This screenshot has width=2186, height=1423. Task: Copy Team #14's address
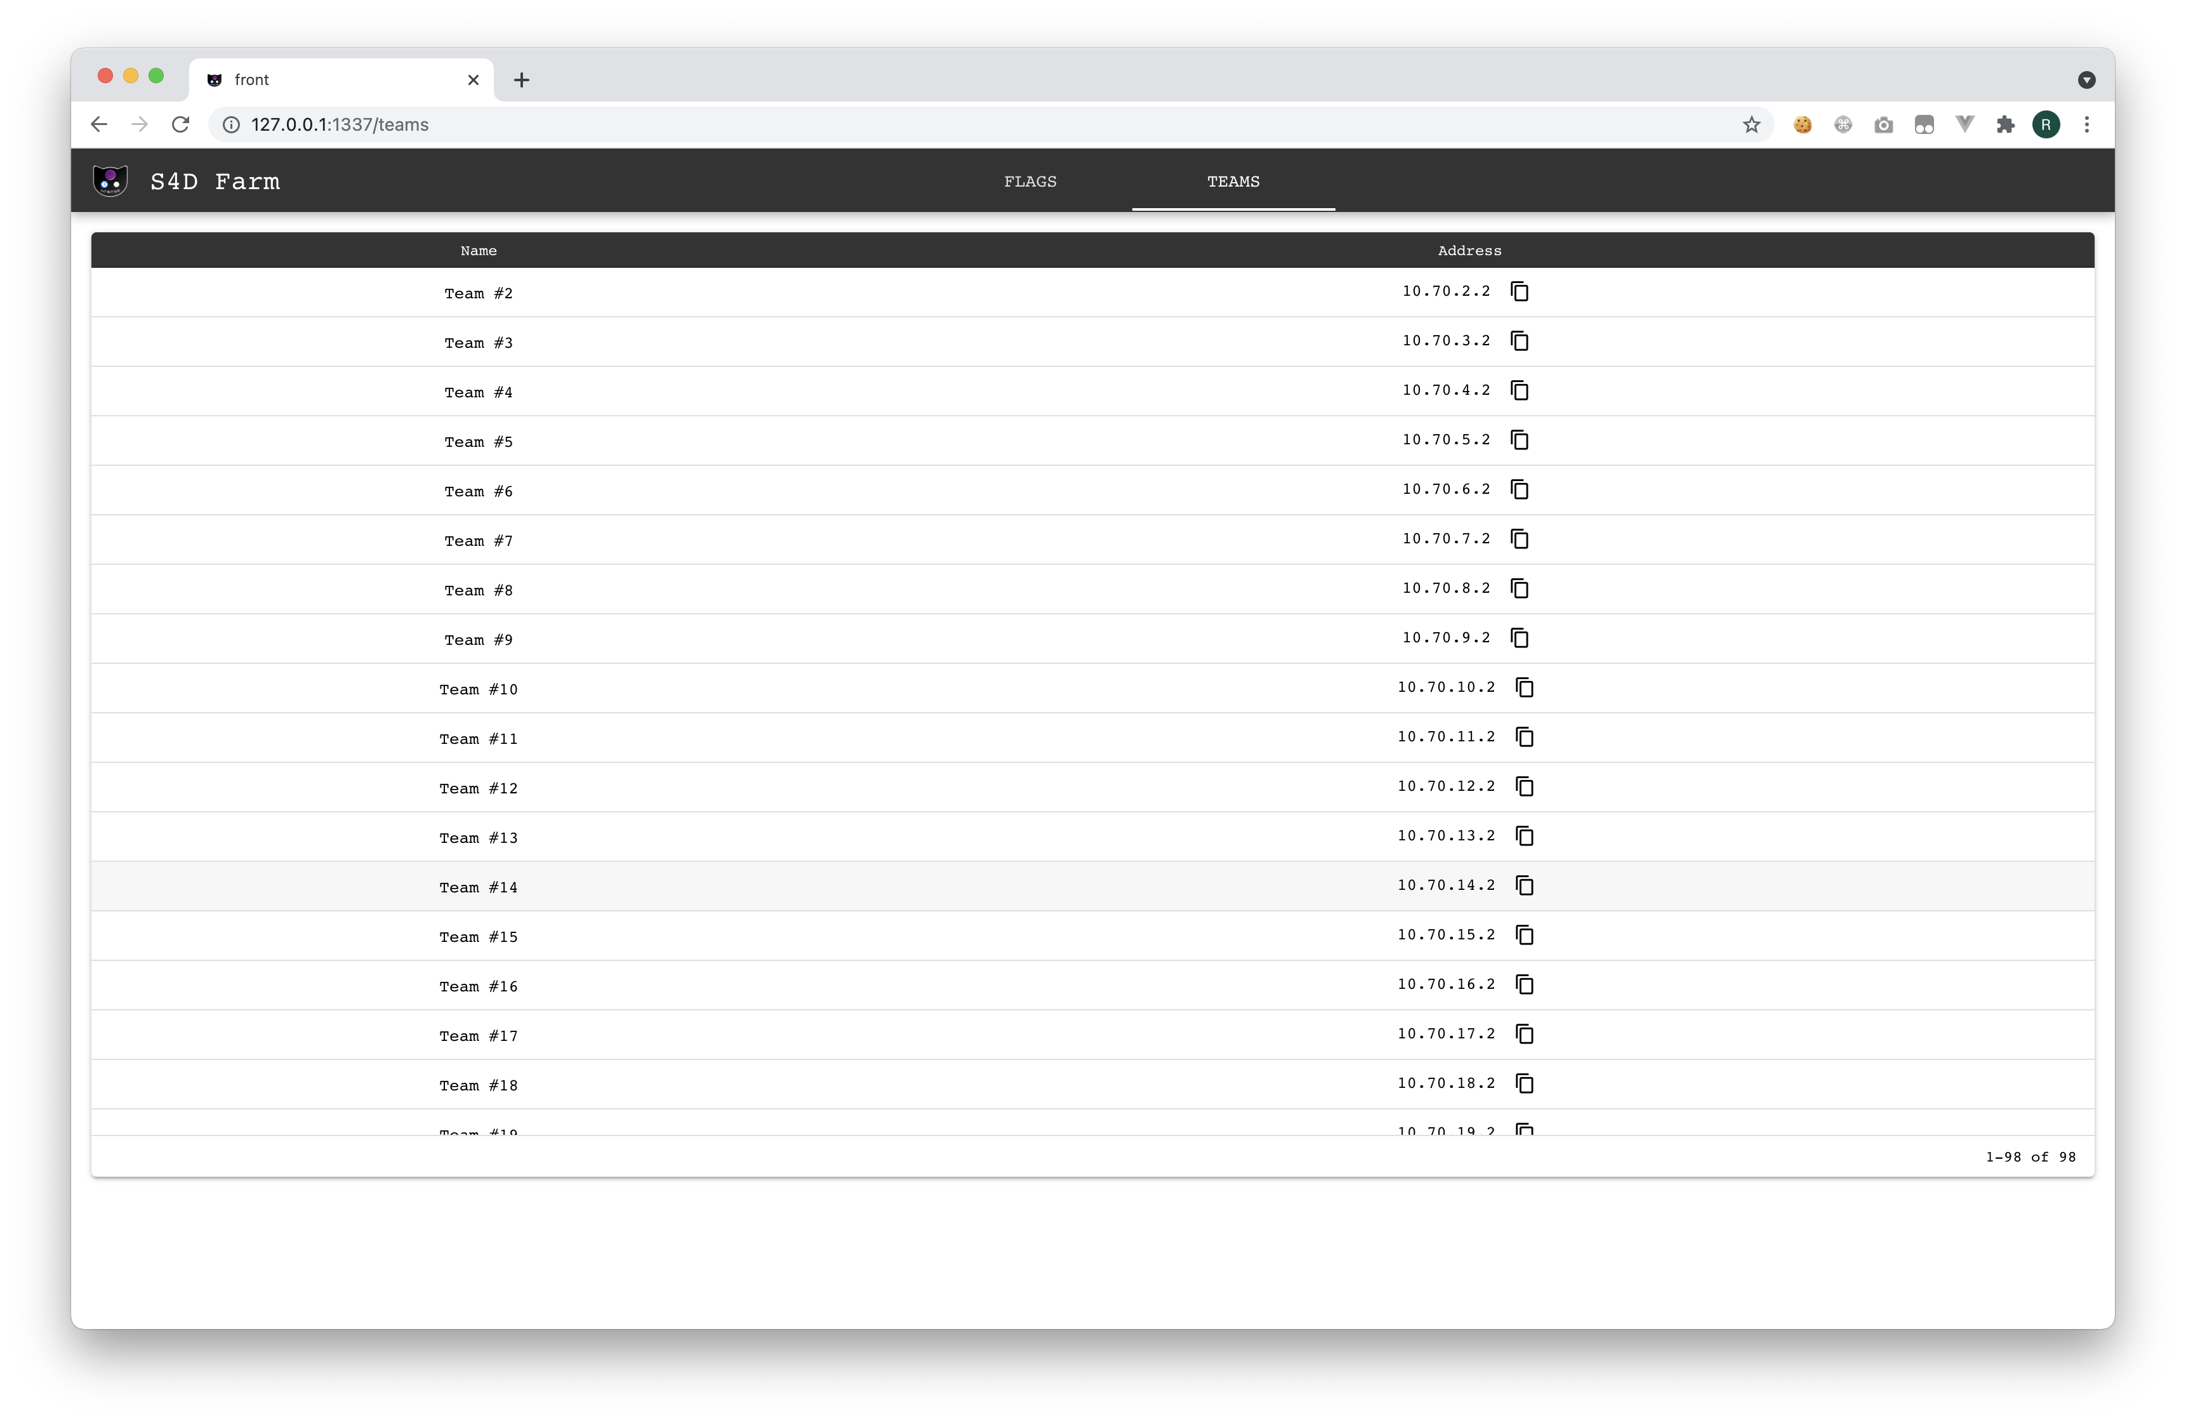(1524, 885)
